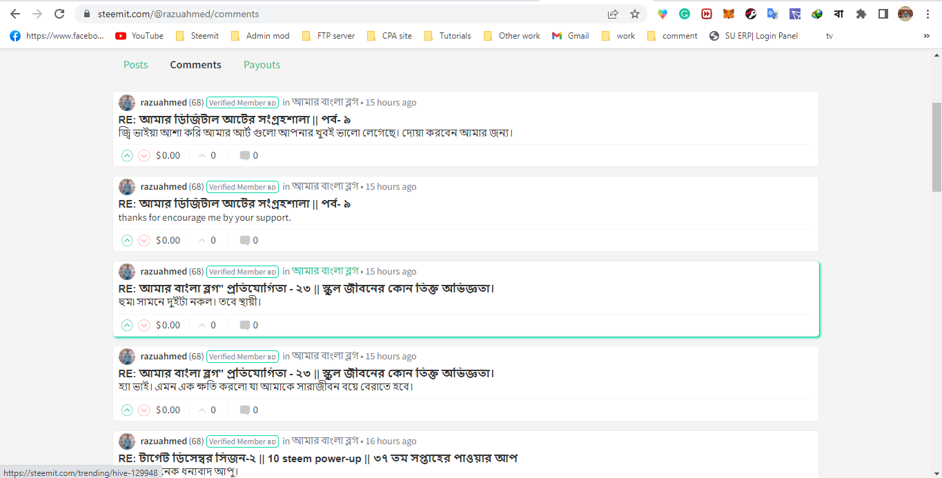Downvote the 'জ্বি ভাইয়া আশা করি' comment

click(144, 156)
